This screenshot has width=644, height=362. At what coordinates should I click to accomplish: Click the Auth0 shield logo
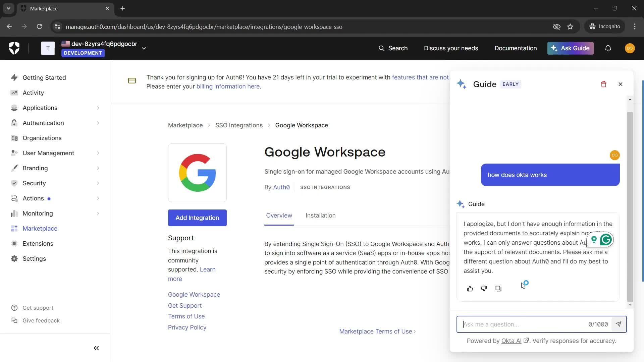[14, 48]
